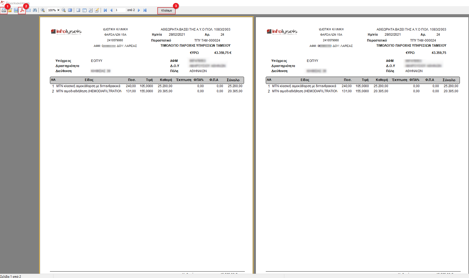The height and width of the screenshot is (278, 469).
Task: Switch to full screen view icon
Action: tap(70, 10)
